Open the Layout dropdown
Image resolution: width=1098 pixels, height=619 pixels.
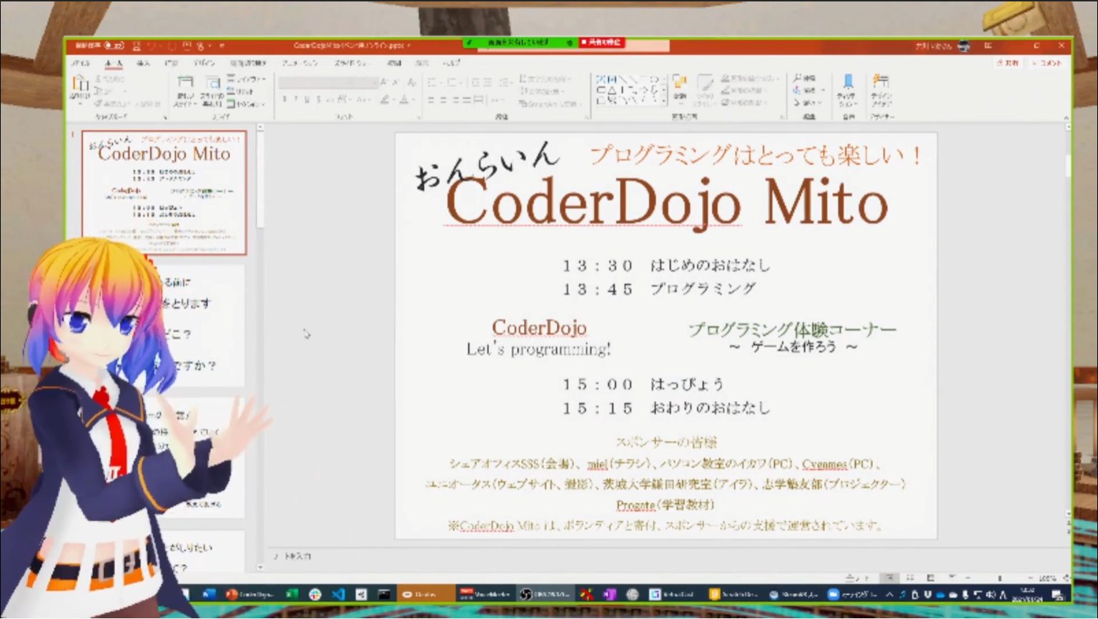point(246,79)
